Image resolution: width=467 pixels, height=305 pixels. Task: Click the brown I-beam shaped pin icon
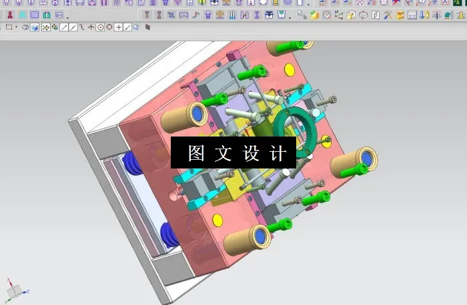159,15
